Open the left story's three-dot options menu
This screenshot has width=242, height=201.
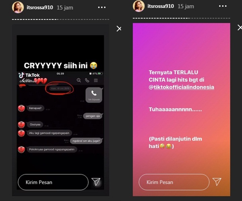[x=102, y=7]
